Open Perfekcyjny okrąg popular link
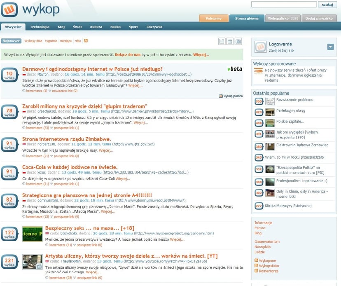The width and height of the screenshot is (341, 286). (291, 110)
